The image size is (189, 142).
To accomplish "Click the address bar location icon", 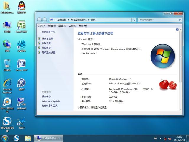I will 52,20.
